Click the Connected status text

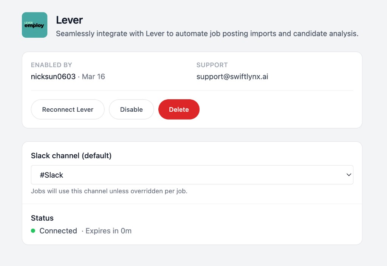click(58, 231)
